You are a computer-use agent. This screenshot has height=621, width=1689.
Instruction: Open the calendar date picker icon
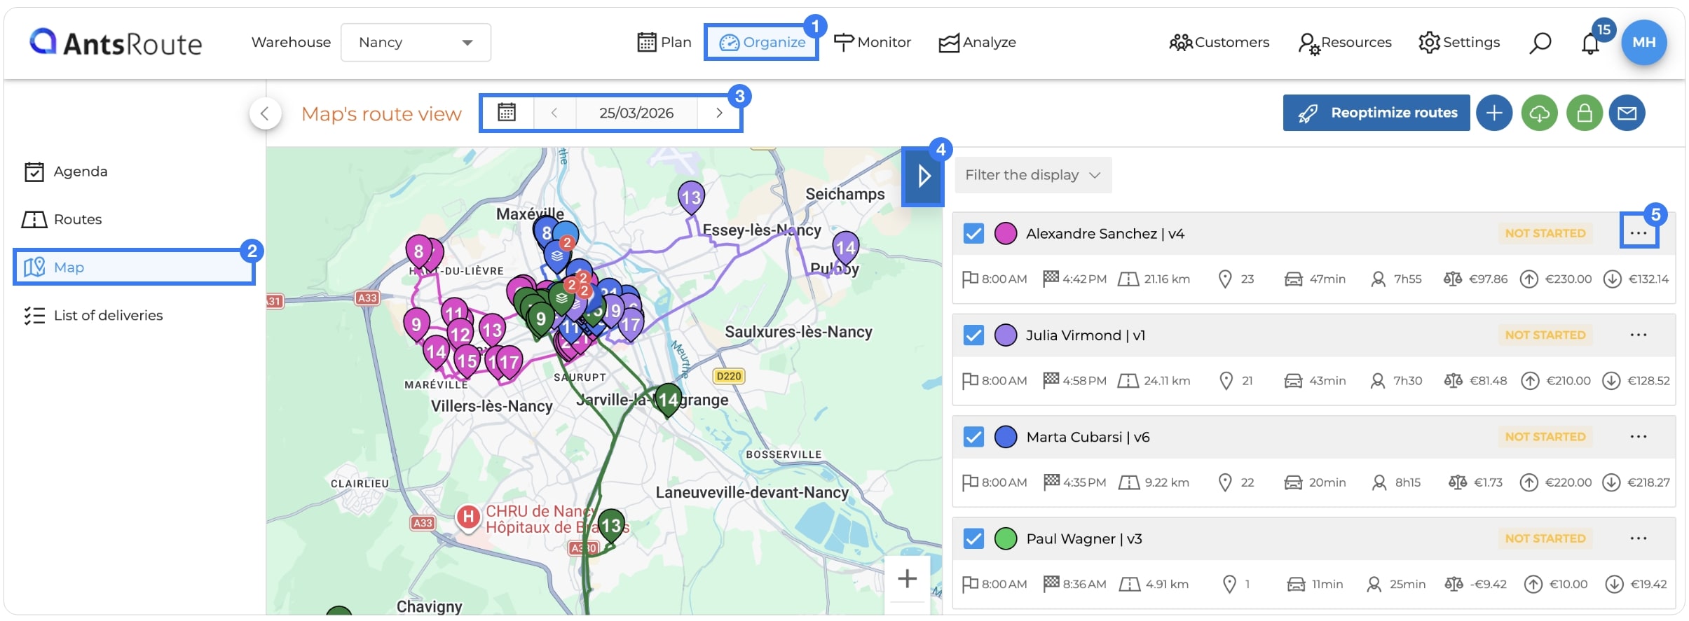click(x=507, y=112)
